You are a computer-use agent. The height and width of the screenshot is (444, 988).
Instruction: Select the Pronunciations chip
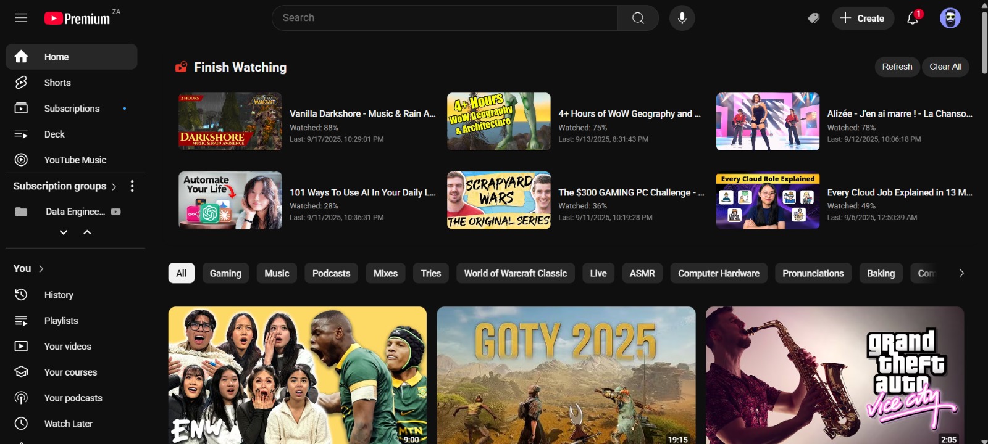tap(813, 273)
